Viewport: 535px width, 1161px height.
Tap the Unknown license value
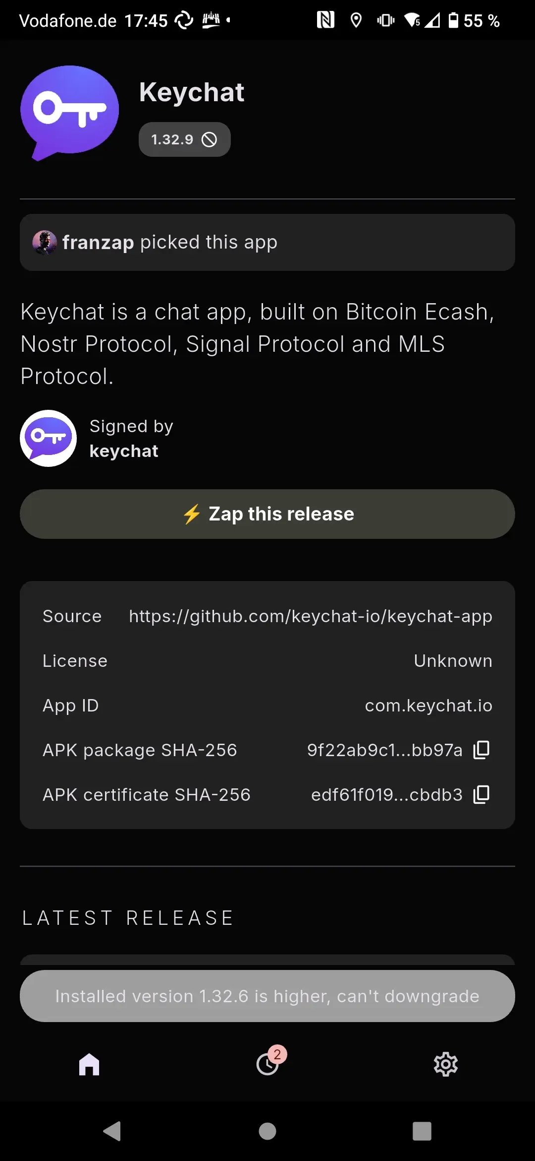click(453, 661)
